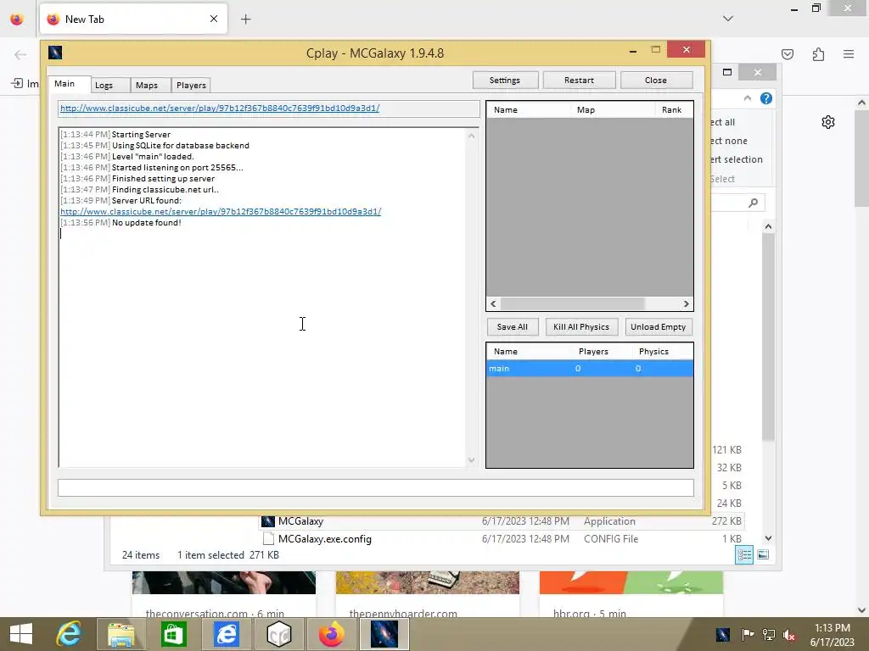Open the second Internet Explorer taskbar icon
Screen dimensions: 869x651
coord(226,634)
